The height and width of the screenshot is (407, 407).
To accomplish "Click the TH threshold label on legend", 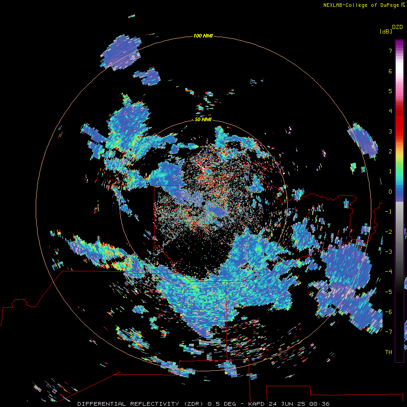I will 388,352.
